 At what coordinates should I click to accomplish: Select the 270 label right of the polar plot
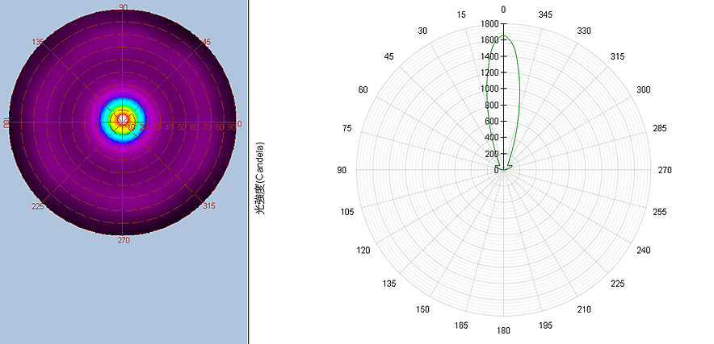[665, 170]
